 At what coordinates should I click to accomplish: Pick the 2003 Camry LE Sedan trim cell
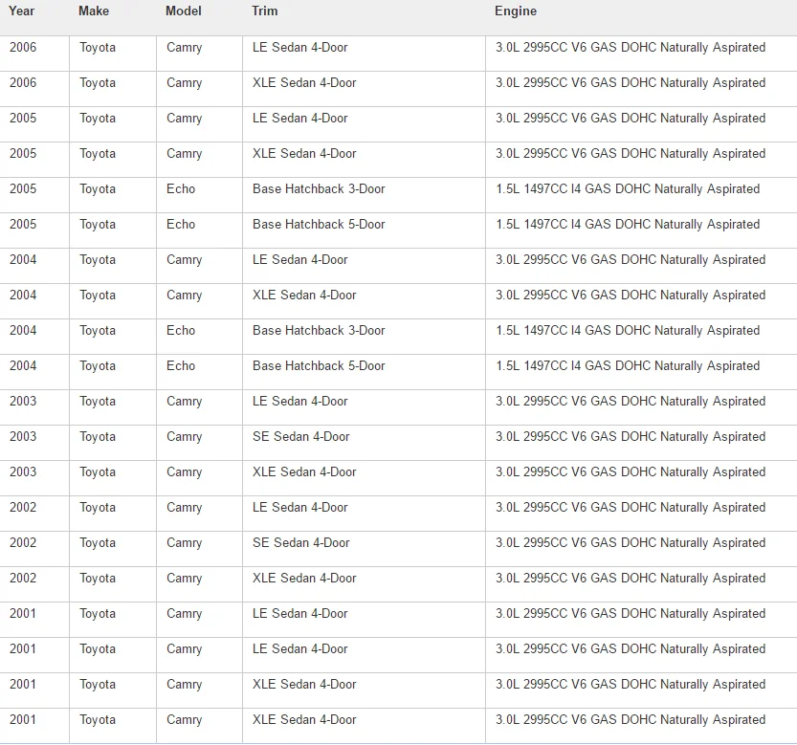(x=364, y=407)
